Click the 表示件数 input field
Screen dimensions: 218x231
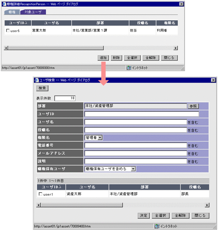pyautogui.click(x=65, y=98)
